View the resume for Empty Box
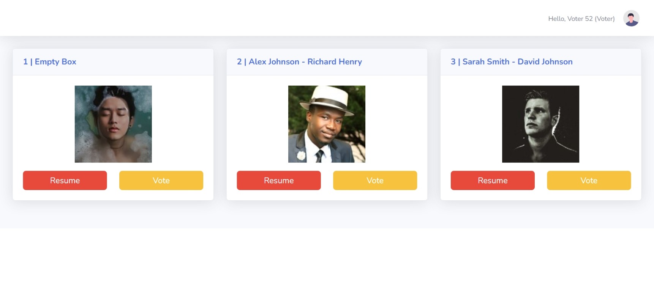 tap(65, 181)
